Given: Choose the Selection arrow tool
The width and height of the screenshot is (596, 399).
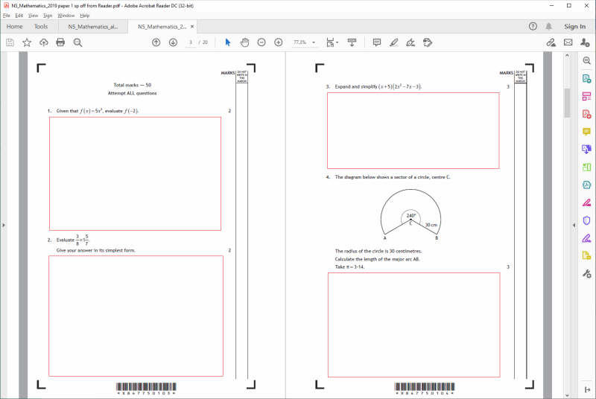Looking at the screenshot, I should click(x=228, y=42).
